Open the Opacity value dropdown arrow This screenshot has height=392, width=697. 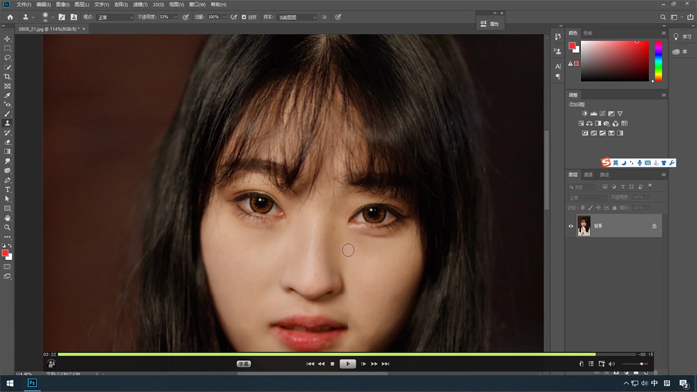(176, 17)
